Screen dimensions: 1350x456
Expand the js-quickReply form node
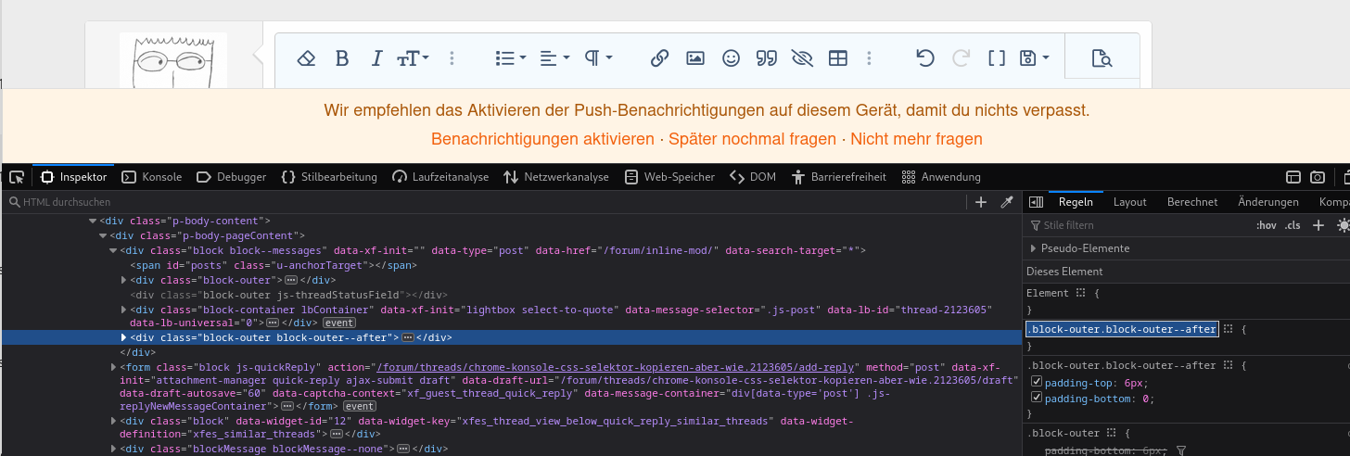[x=114, y=368]
